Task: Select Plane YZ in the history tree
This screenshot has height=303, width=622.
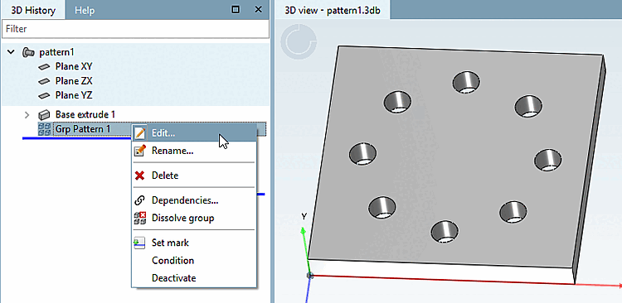Action: point(74,95)
